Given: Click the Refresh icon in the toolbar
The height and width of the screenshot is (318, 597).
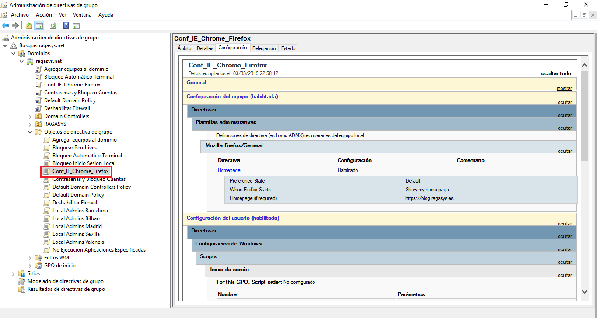Looking at the screenshot, I should (53, 25).
